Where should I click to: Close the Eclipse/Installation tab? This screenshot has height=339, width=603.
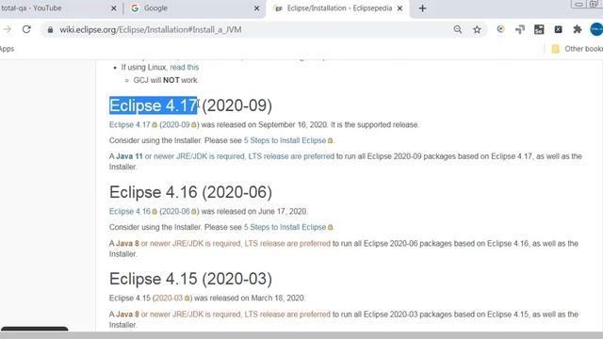[399, 8]
